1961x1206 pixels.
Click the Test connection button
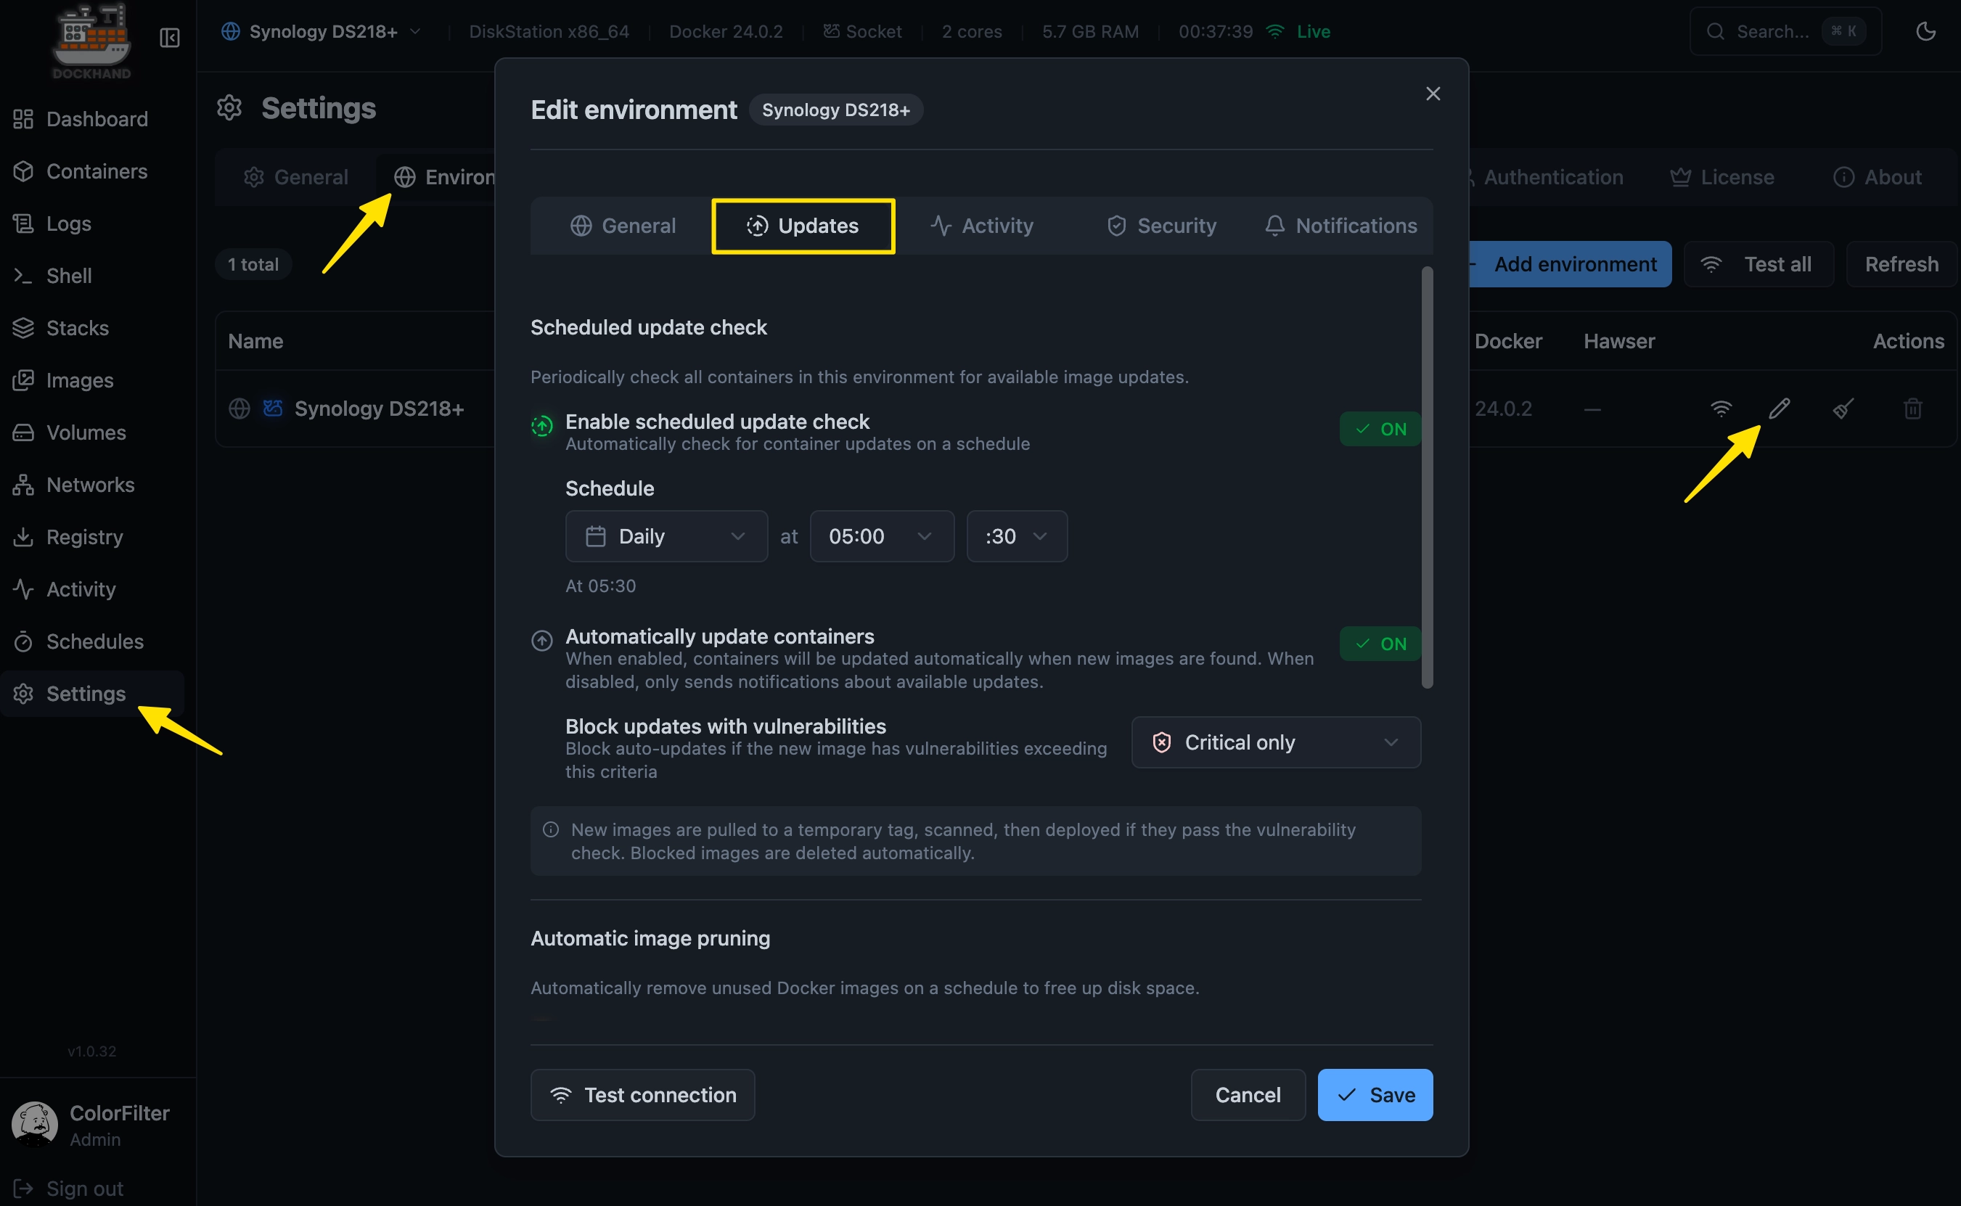(x=642, y=1094)
